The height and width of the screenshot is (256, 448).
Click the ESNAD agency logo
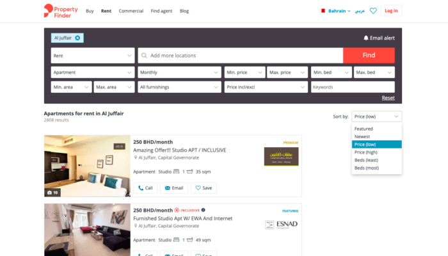click(281, 225)
